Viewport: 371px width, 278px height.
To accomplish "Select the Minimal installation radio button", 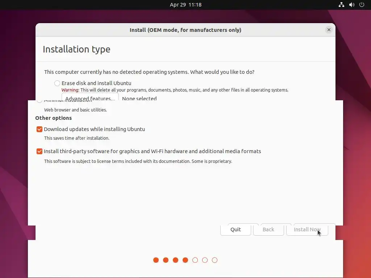I will tap(39, 101).
